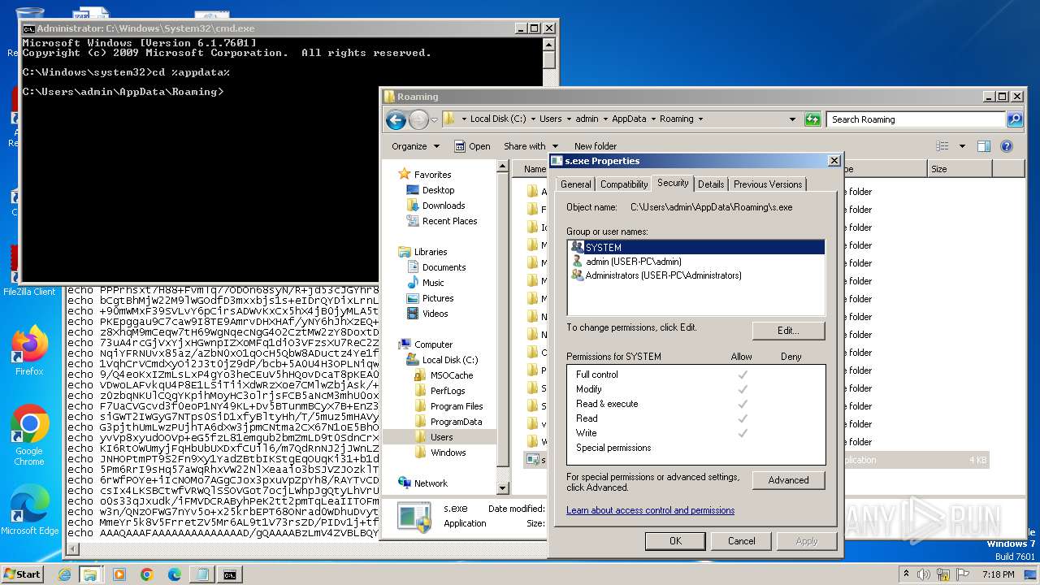Click the taskbar clock showing 7:18 PM
1040x585 pixels.
coord(999,574)
